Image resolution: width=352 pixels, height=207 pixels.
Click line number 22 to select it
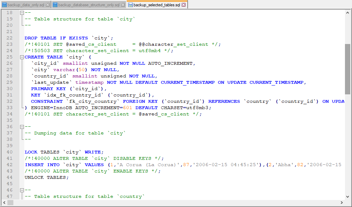click(10, 38)
